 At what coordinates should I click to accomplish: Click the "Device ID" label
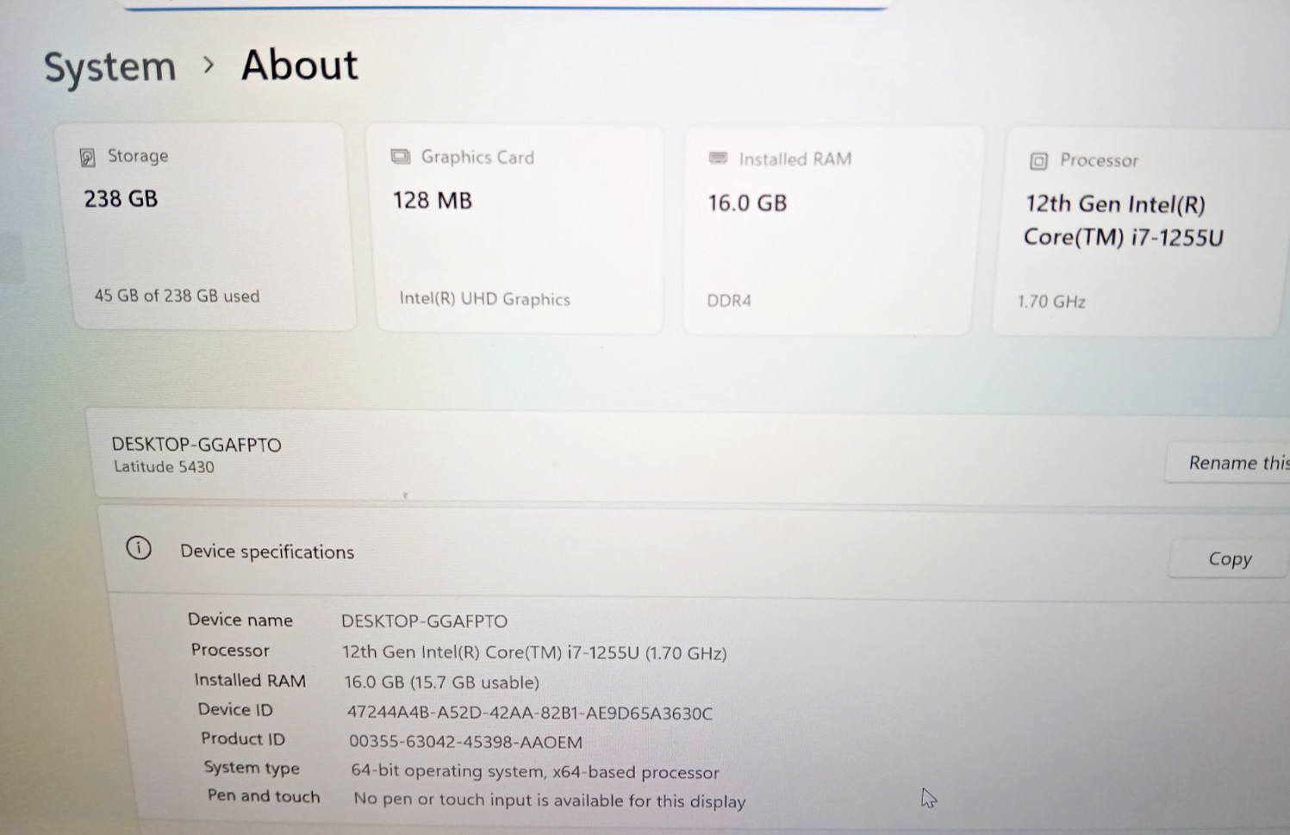(x=235, y=709)
